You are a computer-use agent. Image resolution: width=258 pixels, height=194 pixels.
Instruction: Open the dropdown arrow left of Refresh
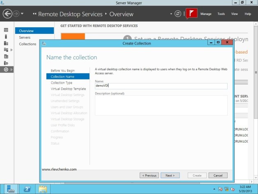(x=171, y=14)
